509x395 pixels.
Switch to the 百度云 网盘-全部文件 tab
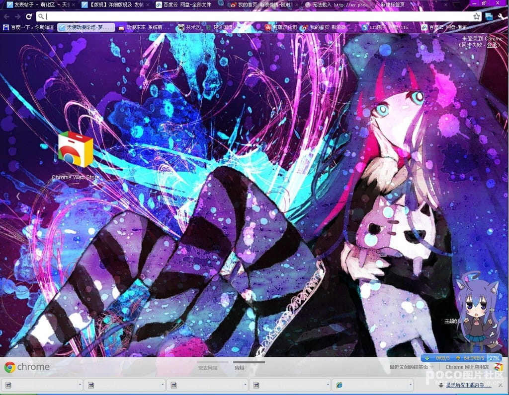pos(189,5)
